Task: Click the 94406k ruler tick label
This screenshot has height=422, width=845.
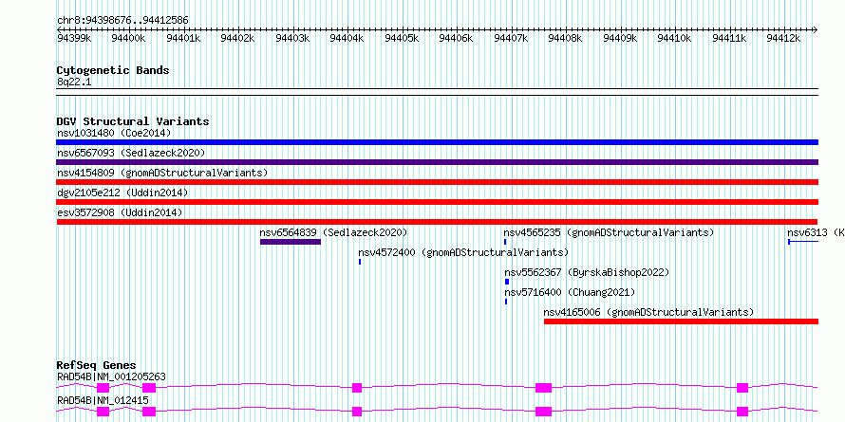Action: 457,38
